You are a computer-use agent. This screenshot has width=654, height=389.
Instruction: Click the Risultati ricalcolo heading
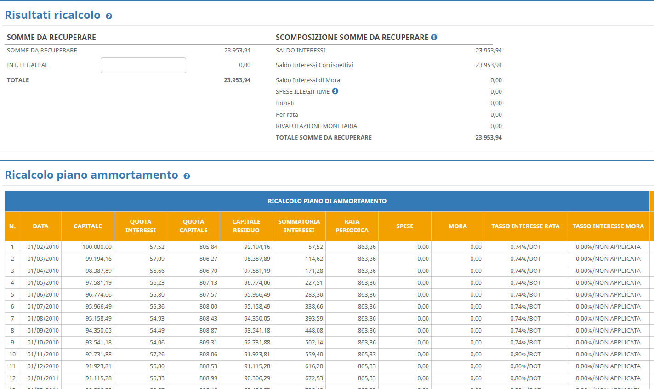tap(52, 15)
